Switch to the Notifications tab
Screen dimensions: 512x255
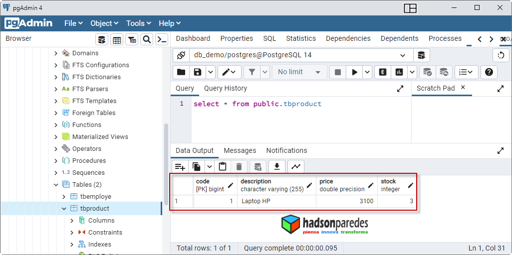coord(287,150)
